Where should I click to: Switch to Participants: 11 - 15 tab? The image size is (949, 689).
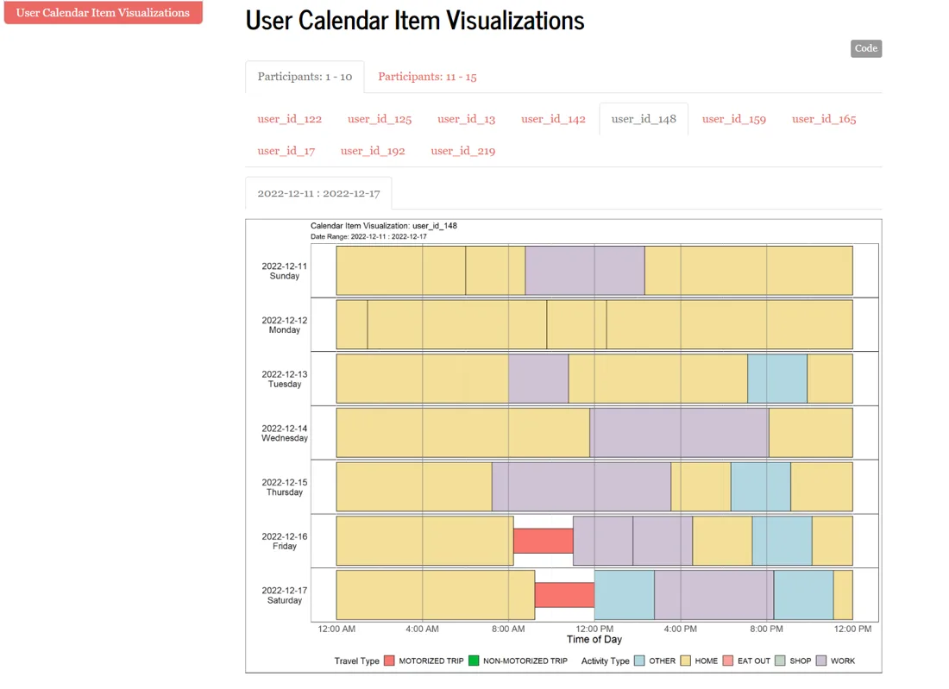tap(427, 77)
